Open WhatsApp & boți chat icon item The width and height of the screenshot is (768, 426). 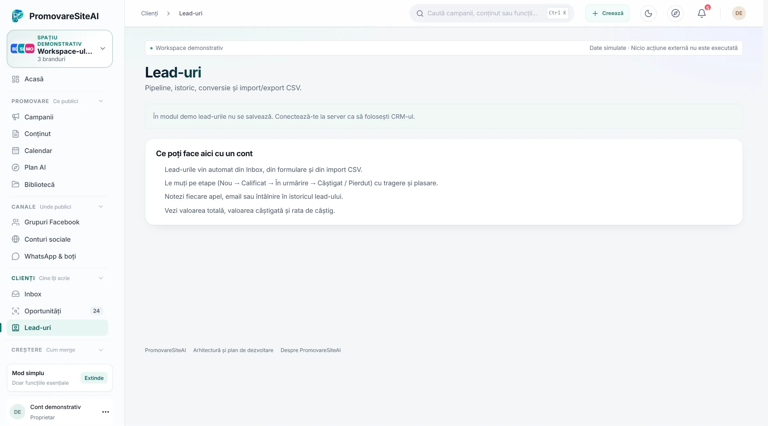click(x=57, y=256)
